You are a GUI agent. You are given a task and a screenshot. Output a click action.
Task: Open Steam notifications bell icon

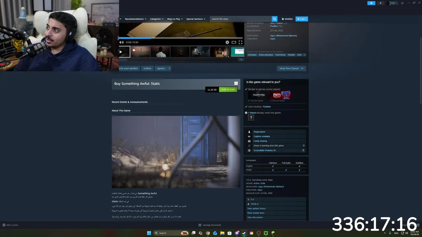380,3
